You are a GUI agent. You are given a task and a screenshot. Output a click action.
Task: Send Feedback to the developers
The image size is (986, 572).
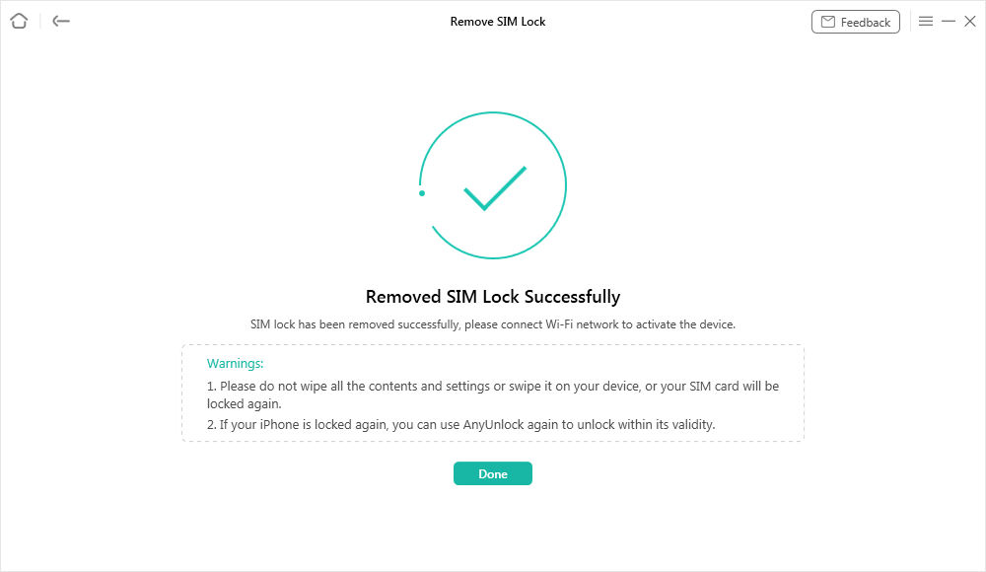pyautogui.click(x=856, y=21)
